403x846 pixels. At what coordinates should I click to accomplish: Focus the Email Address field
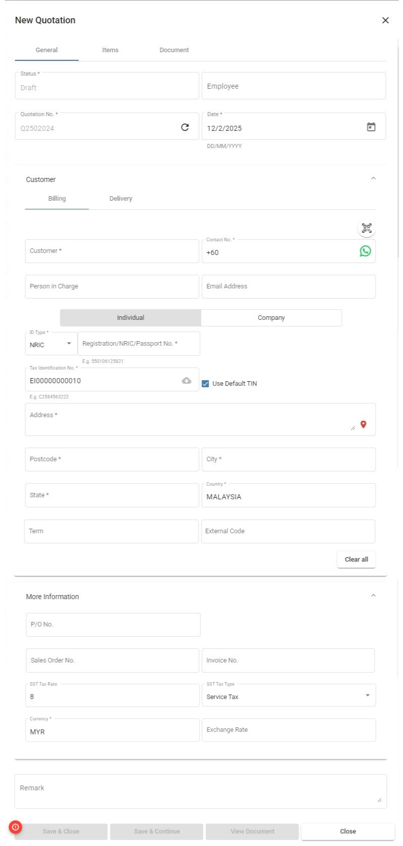tap(289, 286)
